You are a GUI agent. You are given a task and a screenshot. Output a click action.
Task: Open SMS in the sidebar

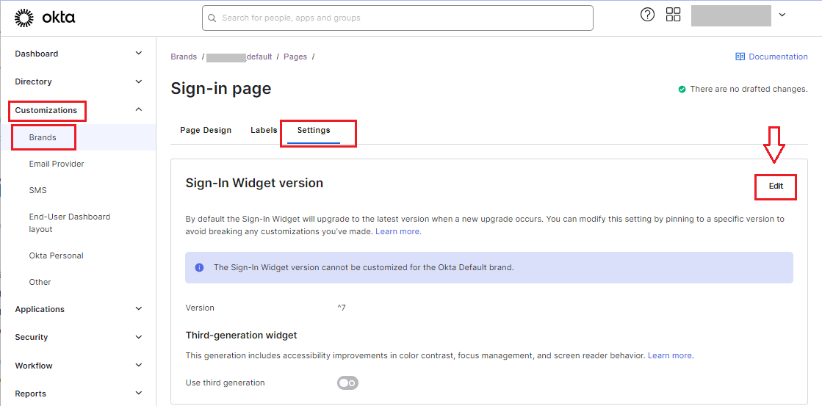point(37,190)
